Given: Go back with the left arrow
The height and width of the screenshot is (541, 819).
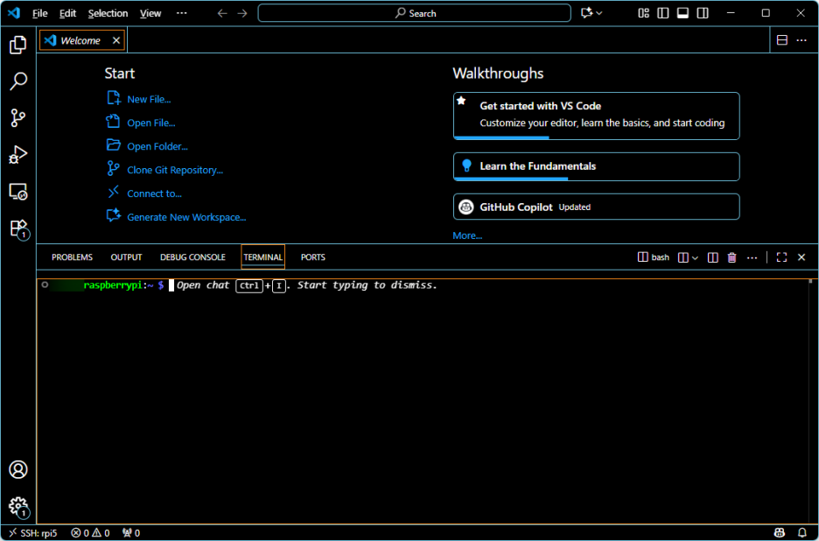Looking at the screenshot, I should (x=222, y=13).
